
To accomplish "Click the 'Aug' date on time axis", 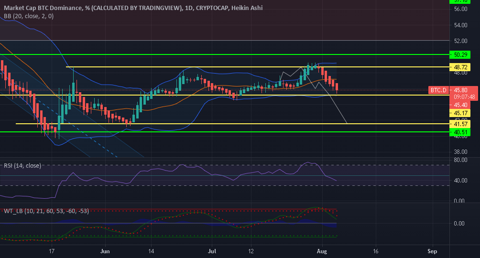I will 322,251.
